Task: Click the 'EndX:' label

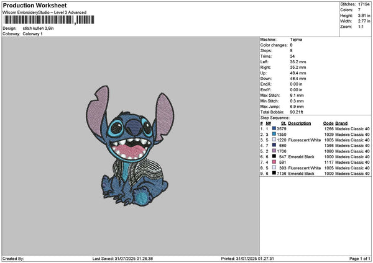Action: point(265,84)
